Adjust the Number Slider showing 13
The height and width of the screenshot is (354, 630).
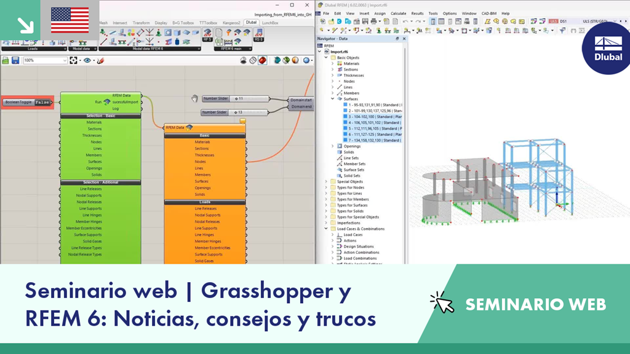(234, 112)
